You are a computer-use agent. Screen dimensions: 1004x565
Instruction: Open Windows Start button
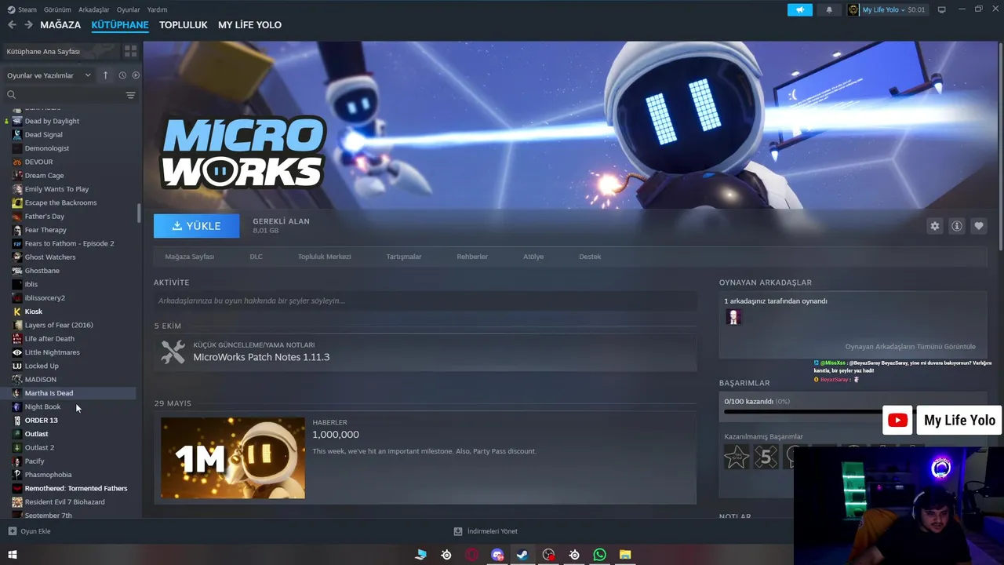pos(12,555)
